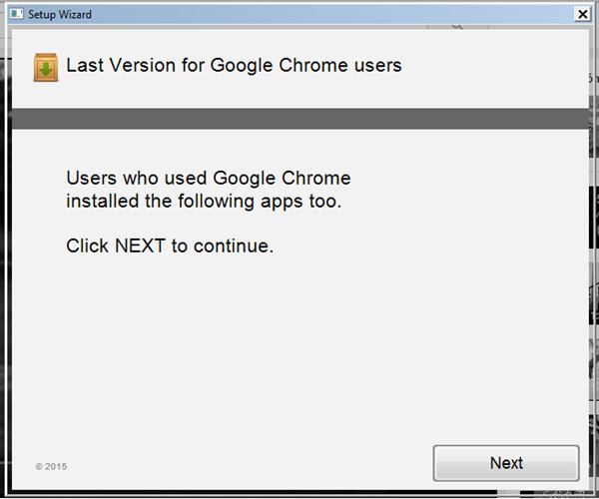Click the Next button
599x499 pixels.
click(506, 463)
